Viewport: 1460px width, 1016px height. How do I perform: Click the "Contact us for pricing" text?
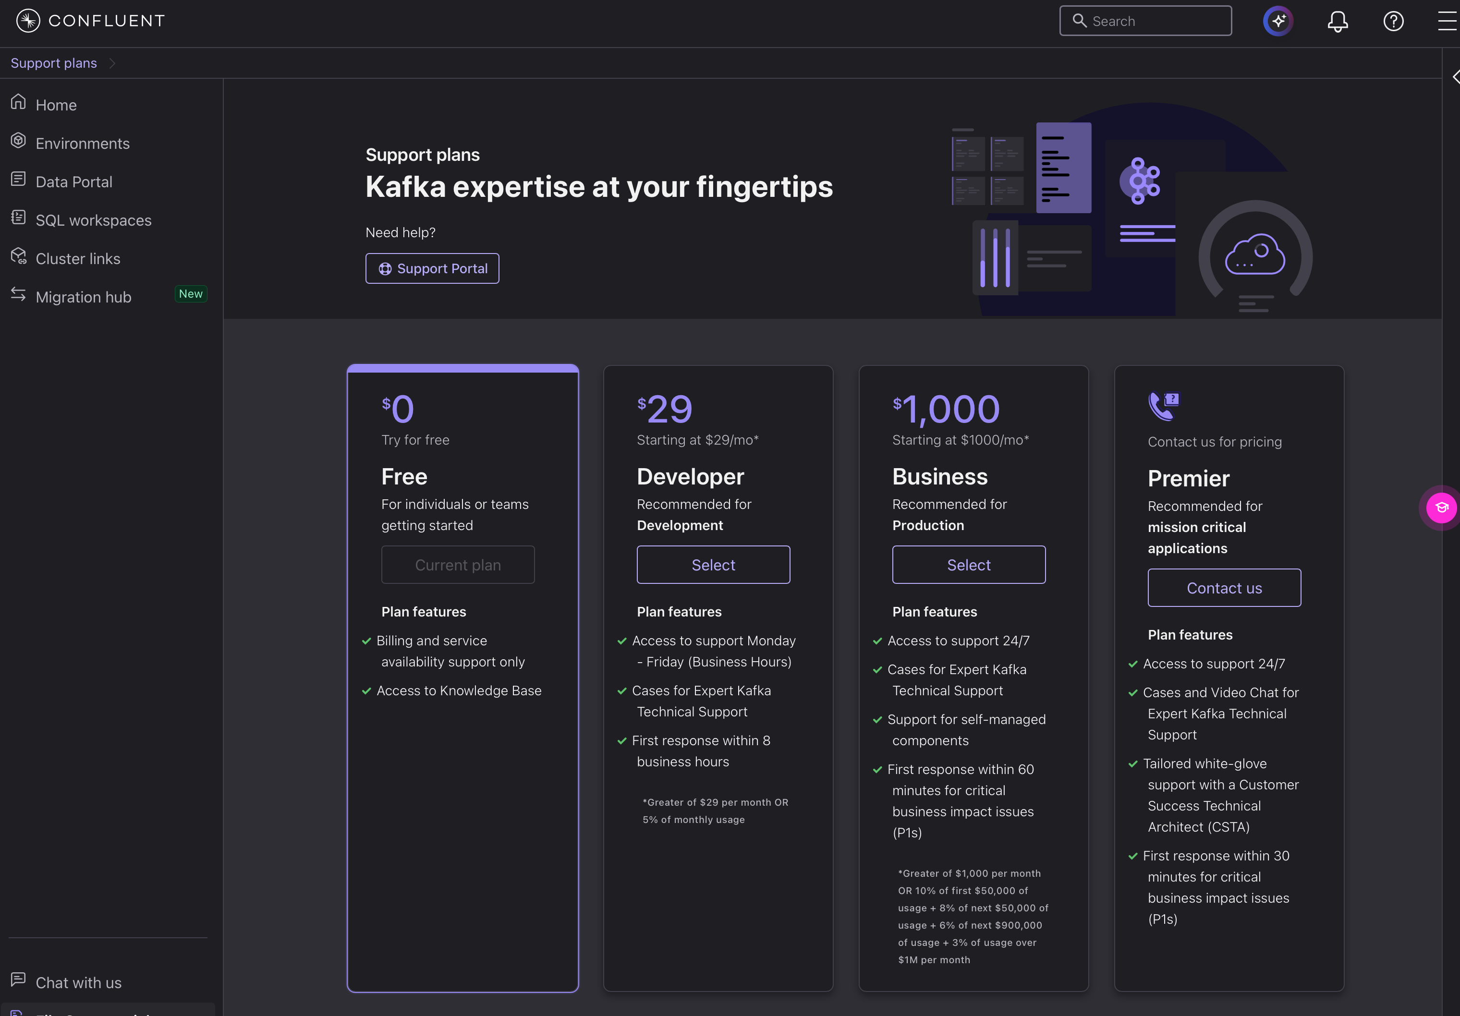pyautogui.click(x=1215, y=442)
